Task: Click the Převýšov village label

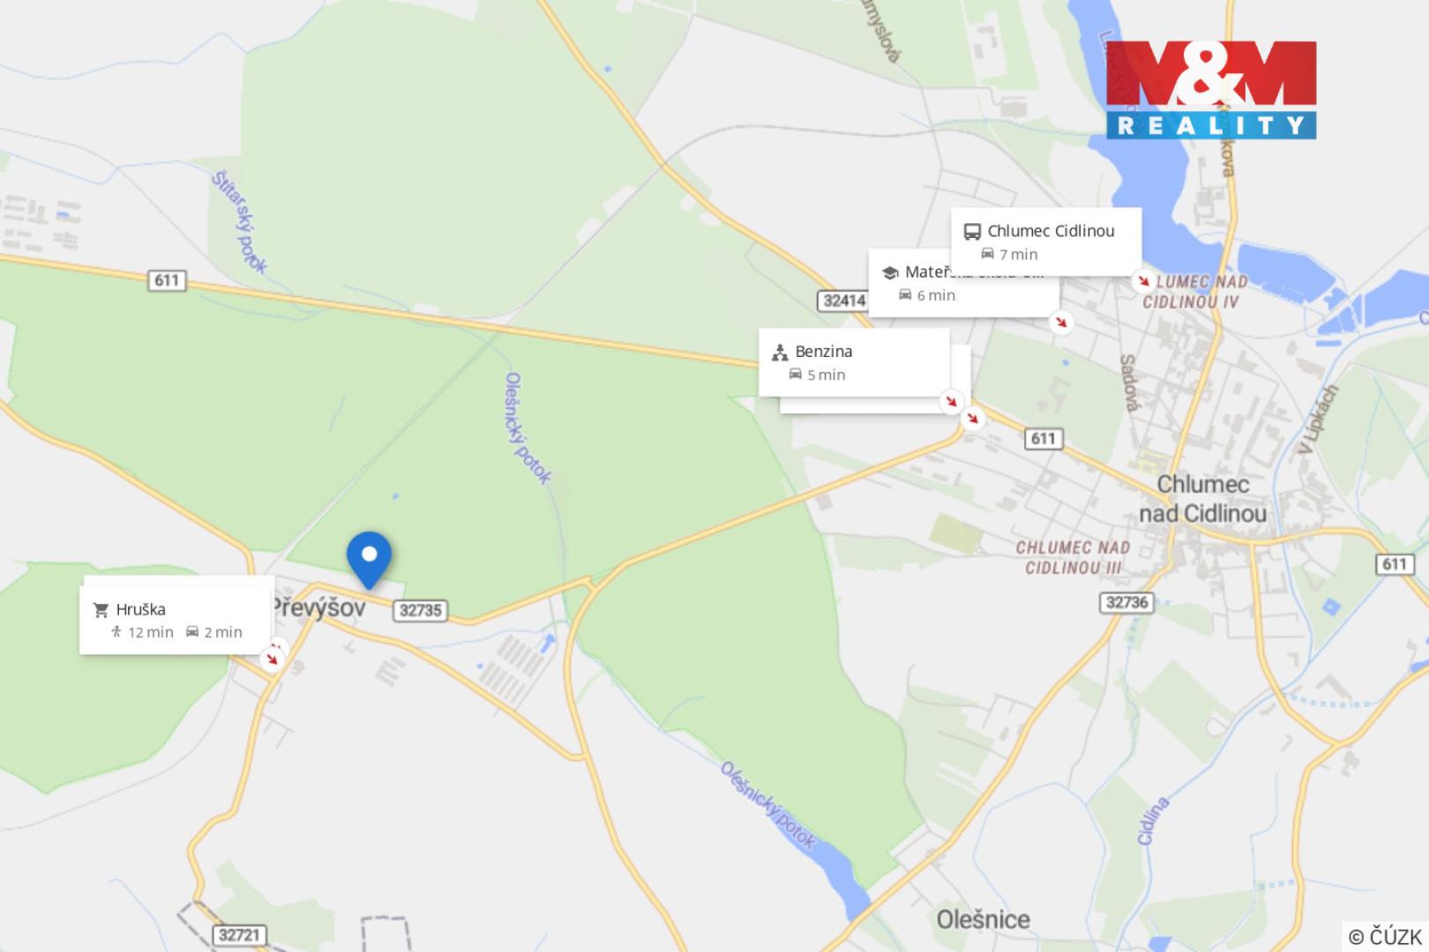Action: tap(318, 607)
